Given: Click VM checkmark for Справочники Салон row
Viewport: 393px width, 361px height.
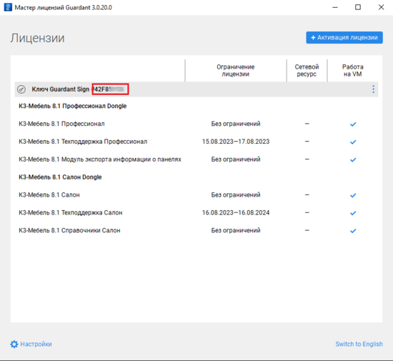Looking at the screenshot, I should [x=353, y=231].
